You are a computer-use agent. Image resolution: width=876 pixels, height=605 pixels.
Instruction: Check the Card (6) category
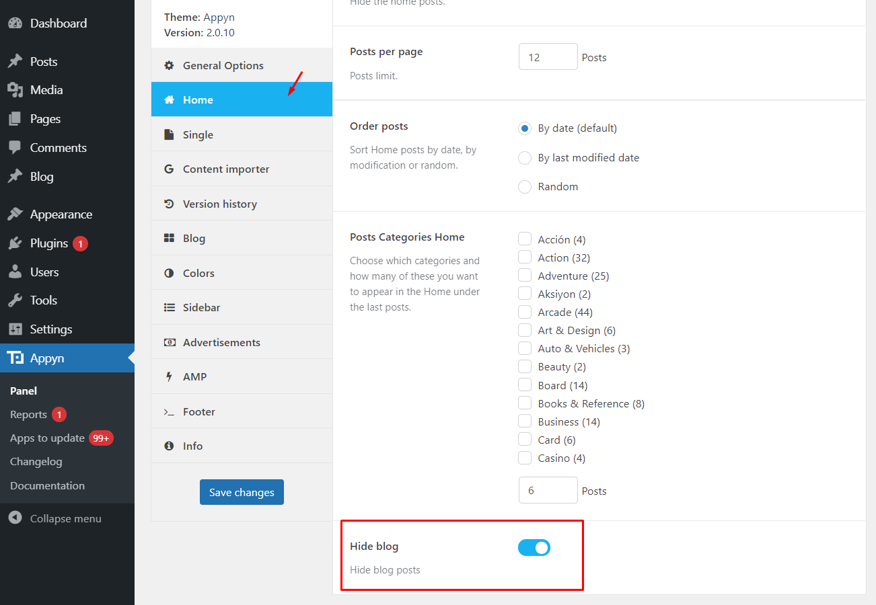pos(525,439)
